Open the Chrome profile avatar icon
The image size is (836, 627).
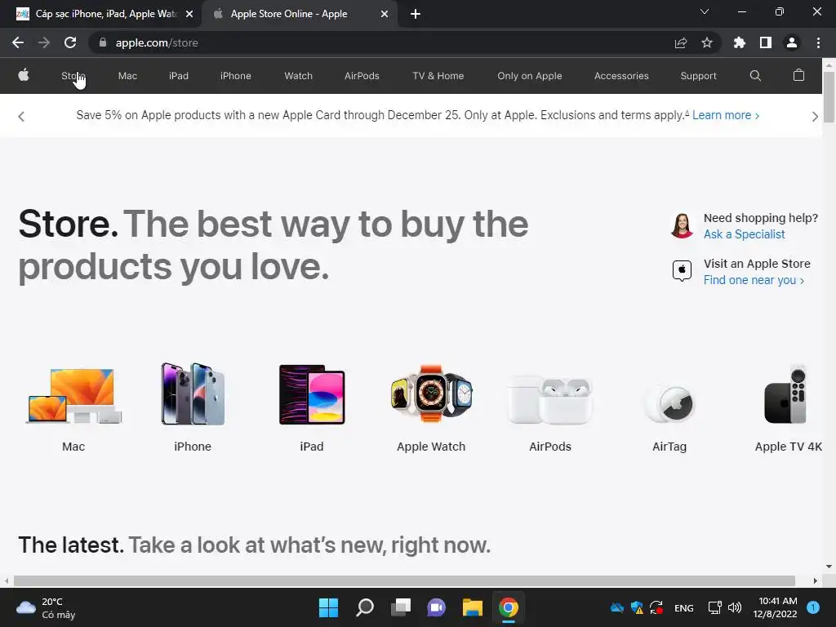tap(792, 42)
